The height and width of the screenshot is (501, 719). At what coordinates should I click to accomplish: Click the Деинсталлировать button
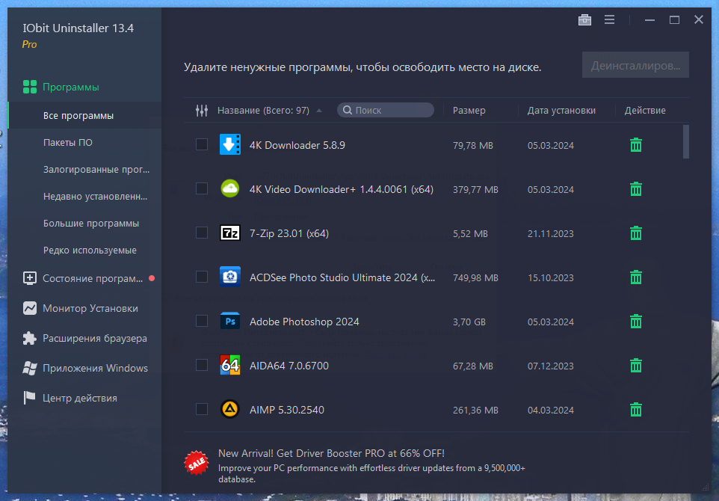click(x=635, y=65)
